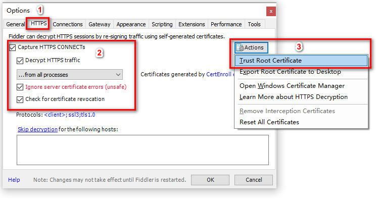Image resolution: width=376 pixels, height=204 pixels.
Task: Choose Remove Interception Certificates
Action: point(301,111)
